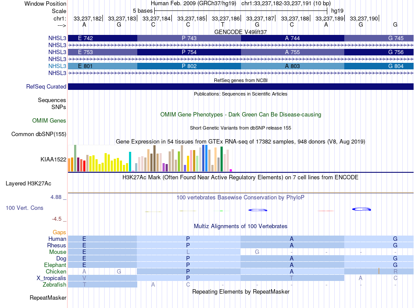Click the RefSeq genes from NCBI title
This screenshot has height=308, width=414.
click(x=241, y=80)
